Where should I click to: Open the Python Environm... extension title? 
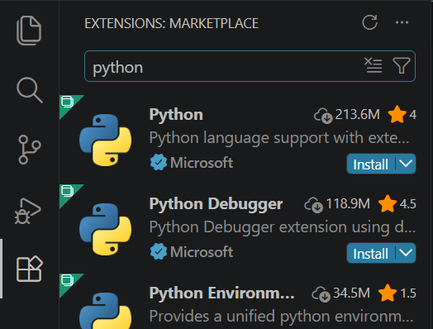click(221, 293)
